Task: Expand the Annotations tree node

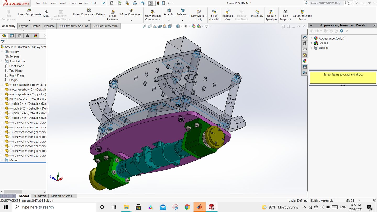Action: [2, 61]
